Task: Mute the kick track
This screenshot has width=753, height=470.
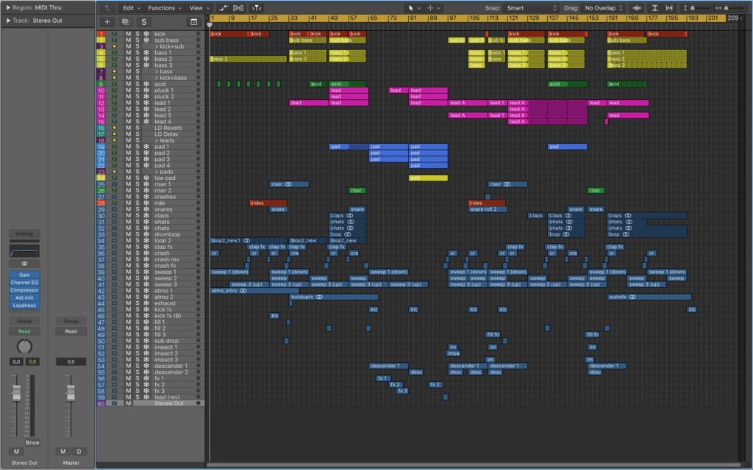Action: pos(128,34)
